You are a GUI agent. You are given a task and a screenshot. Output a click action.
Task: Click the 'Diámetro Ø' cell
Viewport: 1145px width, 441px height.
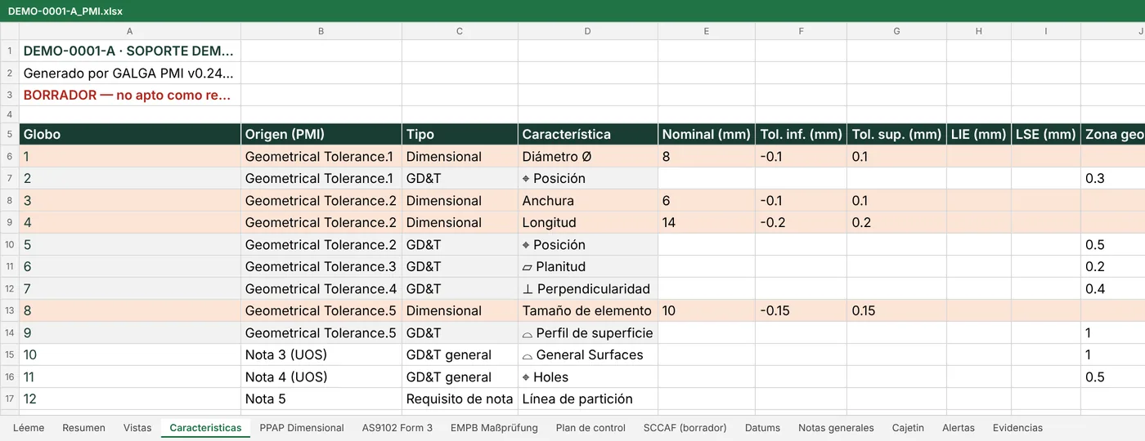[x=588, y=156]
